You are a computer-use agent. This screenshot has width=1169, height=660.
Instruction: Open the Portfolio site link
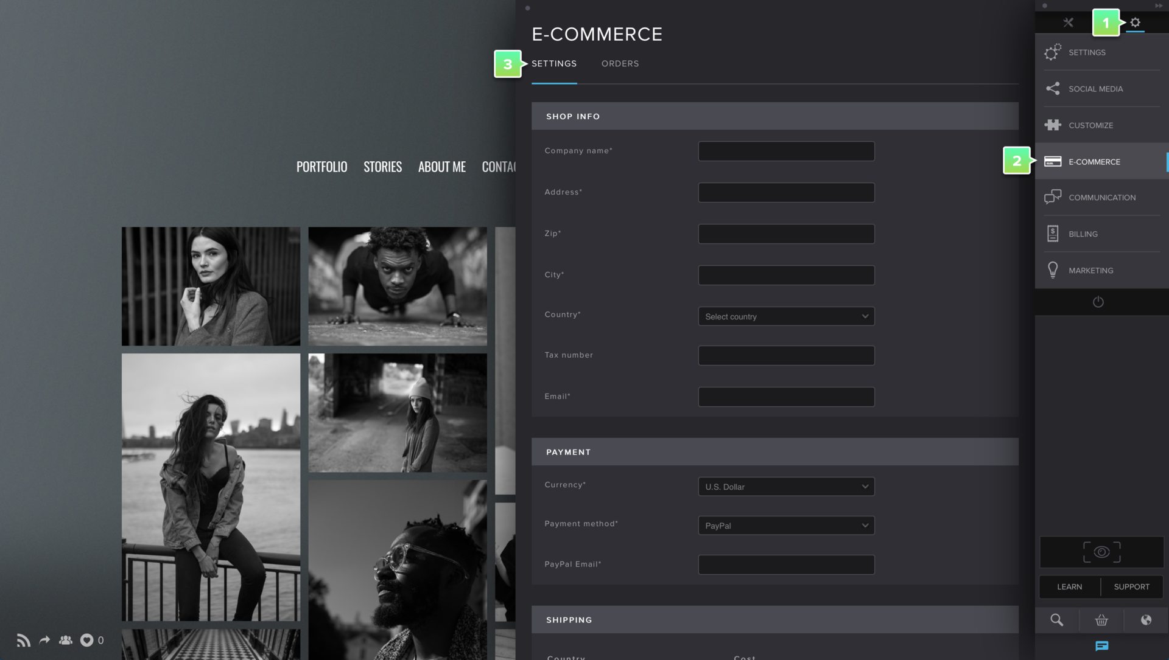[321, 167]
